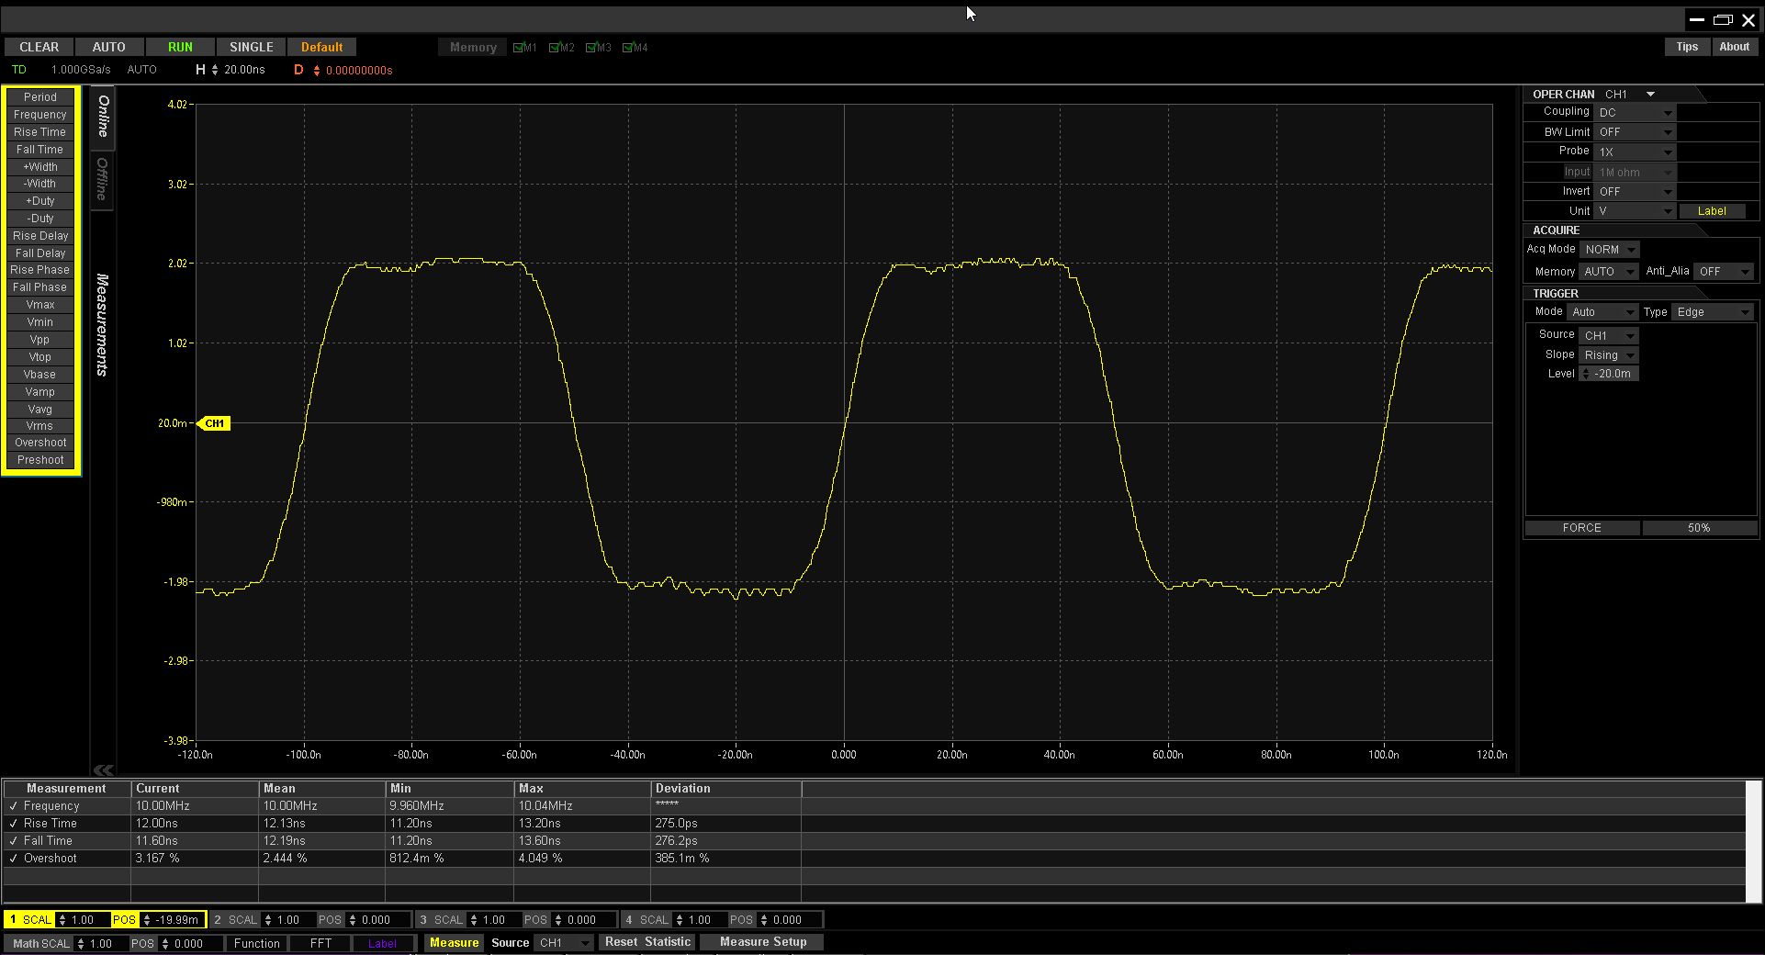Collapse measurements panel with double-arrow icon
1765x955 pixels.
pyautogui.click(x=103, y=770)
